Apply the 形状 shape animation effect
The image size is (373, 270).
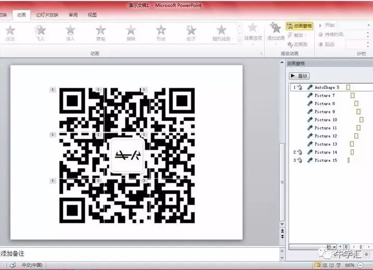tap(161, 33)
